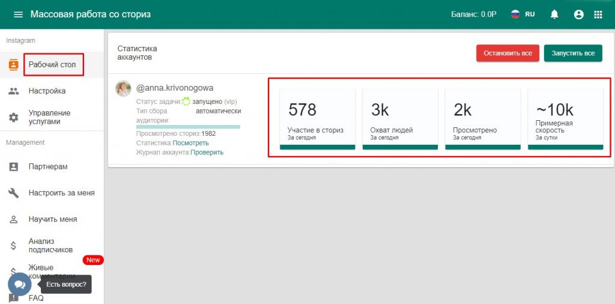
Task: Click the chat bubble support icon
Action: tap(19, 284)
